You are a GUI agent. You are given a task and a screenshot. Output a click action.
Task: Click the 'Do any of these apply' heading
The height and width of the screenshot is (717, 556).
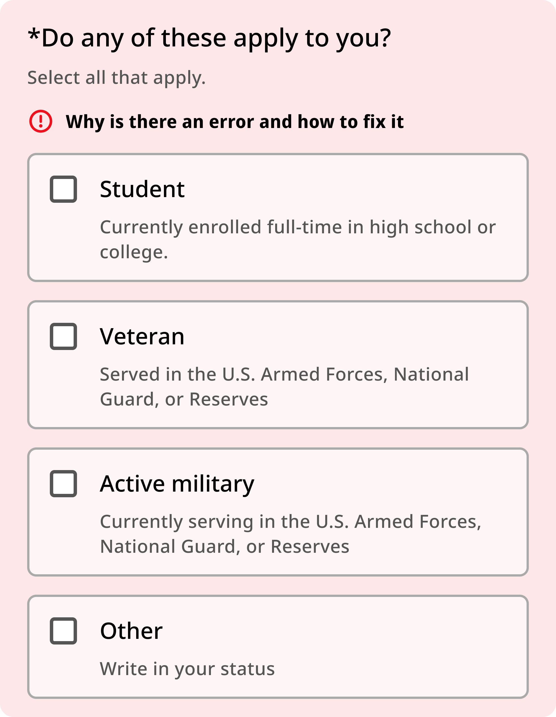tap(216, 38)
